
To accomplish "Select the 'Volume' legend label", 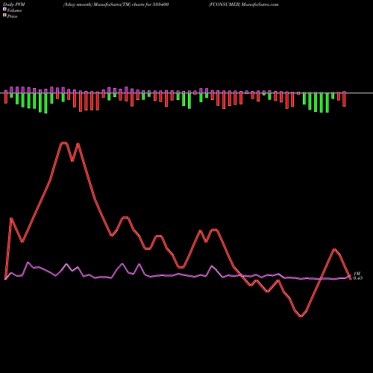I will 14,10.
